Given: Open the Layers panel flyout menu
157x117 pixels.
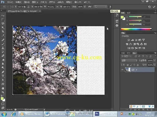Looking at the screenshot, I should pyautogui.click(x=155, y=53).
